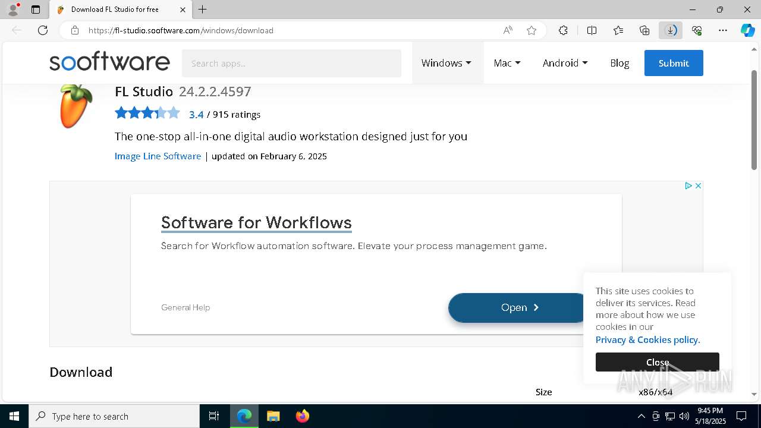761x428 pixels.
Task: Toggle the split screen icon
Action: tap(592, 30)
